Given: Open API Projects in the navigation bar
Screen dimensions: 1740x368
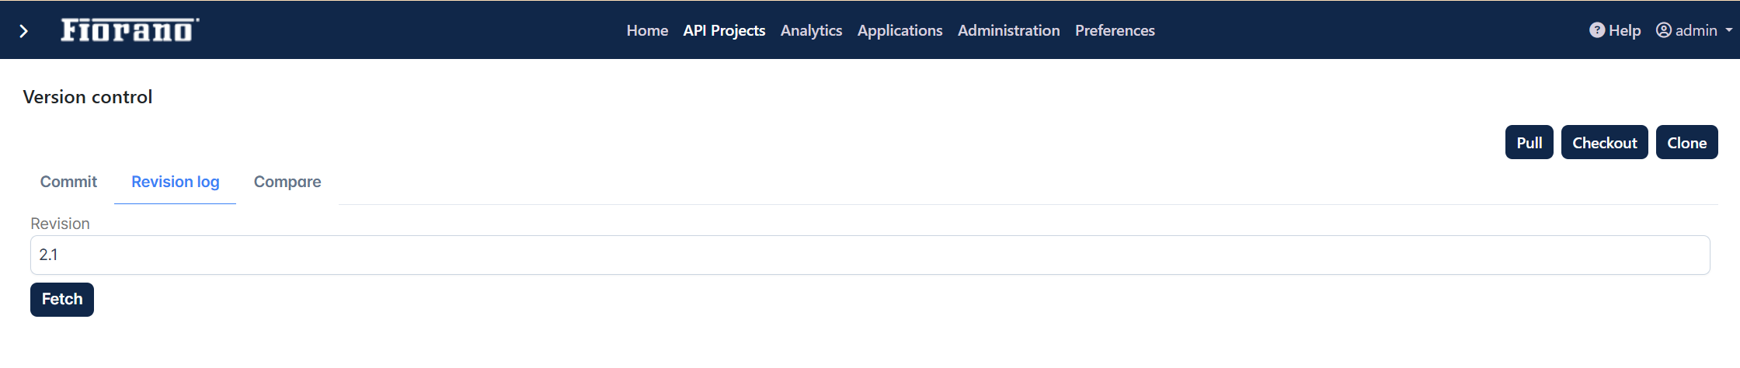Looking at the screenshot, I should point(724,30).
